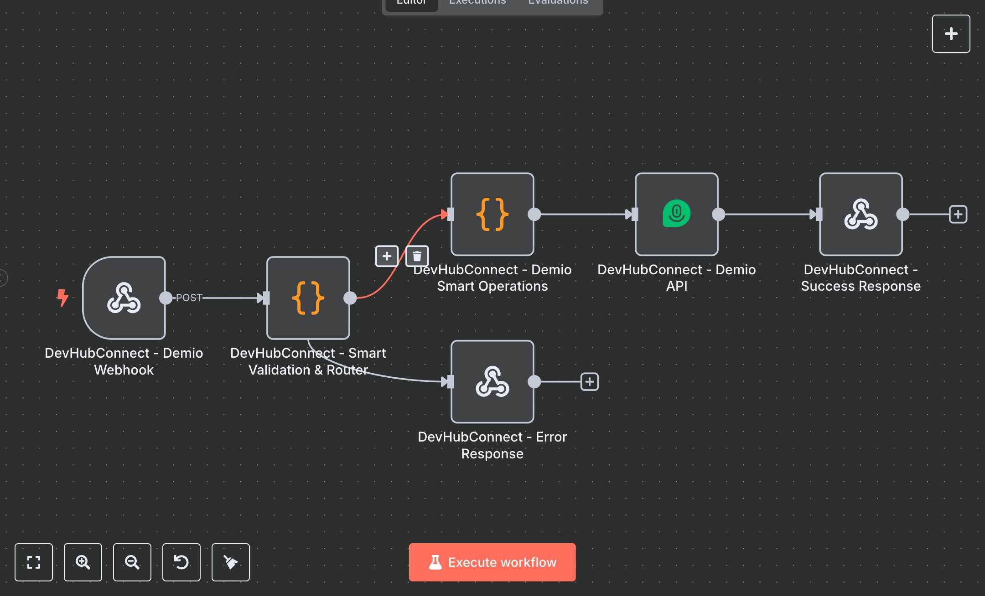Image resolution: width=985 pixels, height=596 pixels.
Task: Execute the workflow
Action: pyautogui.click(x=492, y=562)
